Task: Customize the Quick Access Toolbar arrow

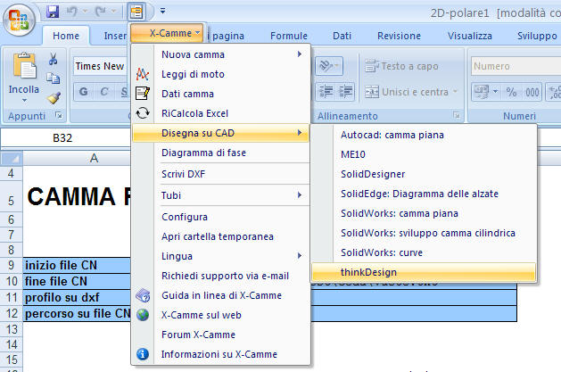Action: coord(162,11)
